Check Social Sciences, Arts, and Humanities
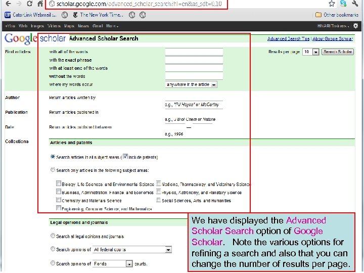364x273 pixels. point(158,200)
